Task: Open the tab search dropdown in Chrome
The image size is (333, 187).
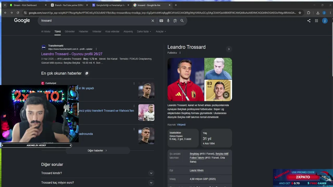Action: point(5,5)
